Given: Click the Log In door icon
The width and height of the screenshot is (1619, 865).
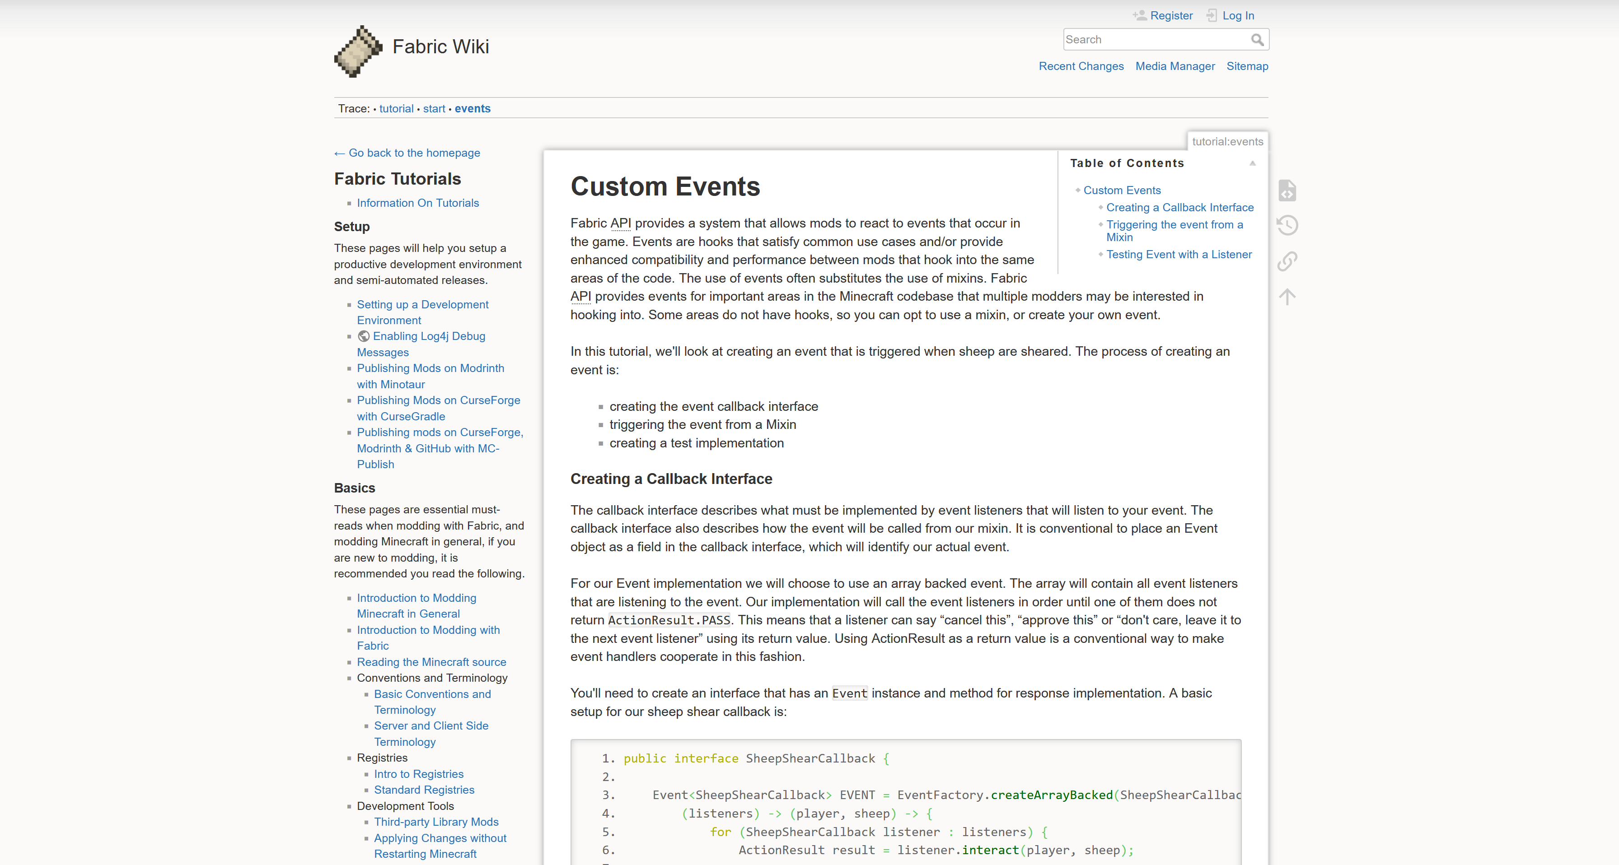Looking at the screenshot, I should click(1212, 15).
